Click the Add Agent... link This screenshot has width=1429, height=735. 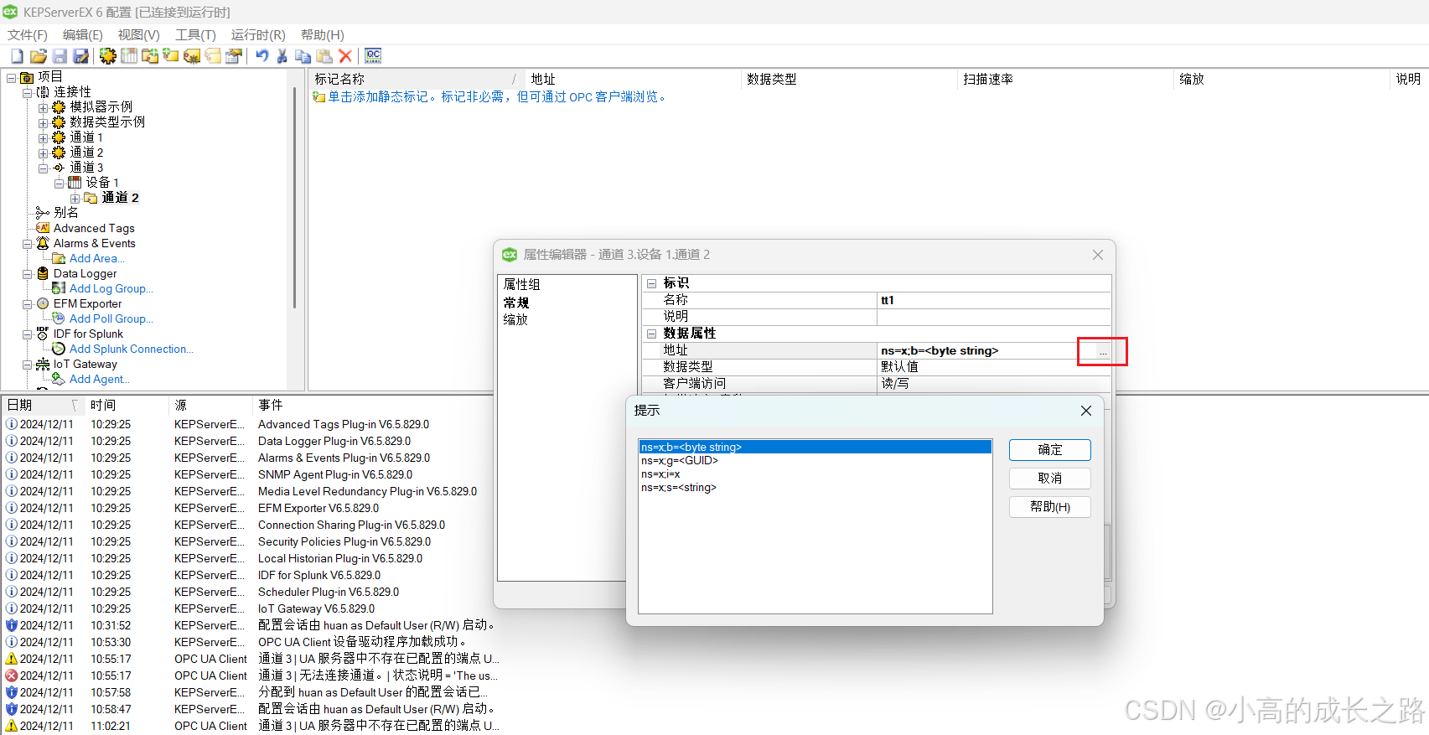pos(100,379)
